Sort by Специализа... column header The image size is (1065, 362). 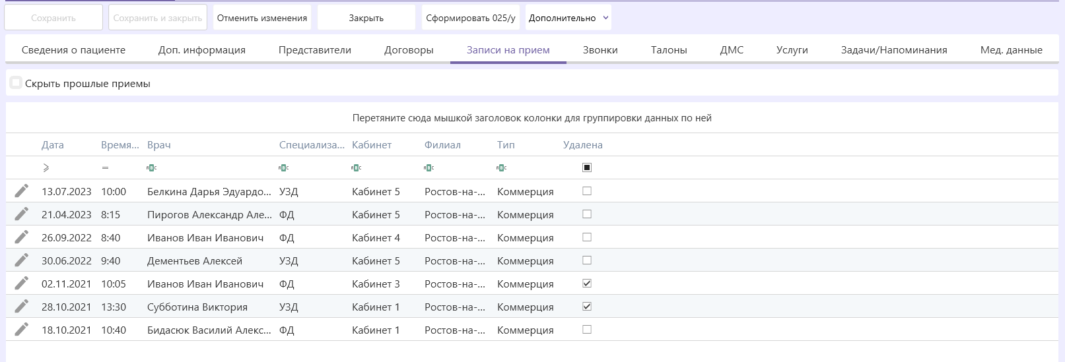click(312, 145)
